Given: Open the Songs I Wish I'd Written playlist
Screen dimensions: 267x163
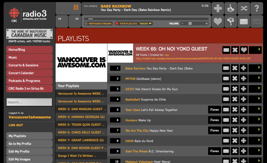Looking at the screenshot, I should coord(81,156).
